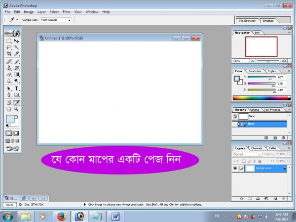Hide the Background layer with eye icon

click(x=235, y=168)
